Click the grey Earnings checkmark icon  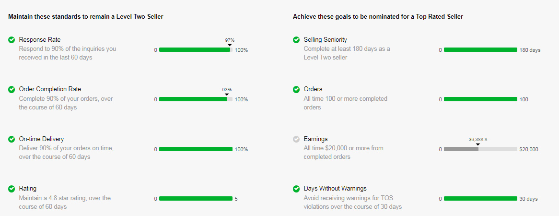296,139
